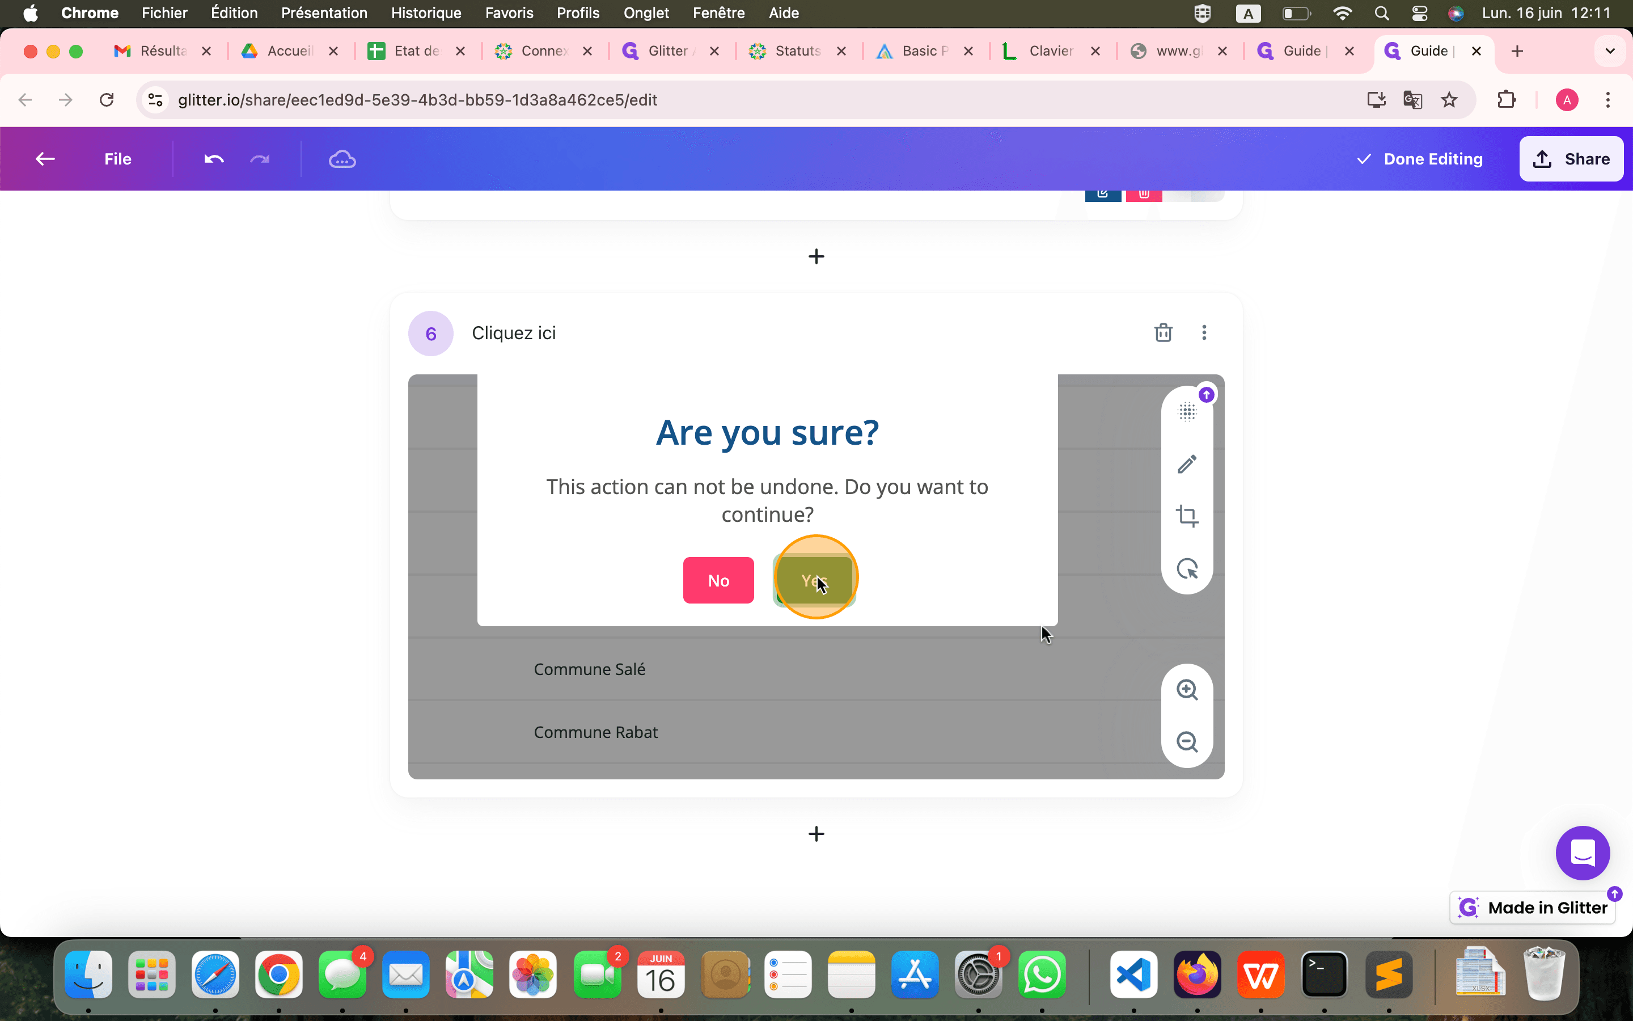Open the File menu in editor
Screen dimensions: 1633x1021
[x=117, y=159]
